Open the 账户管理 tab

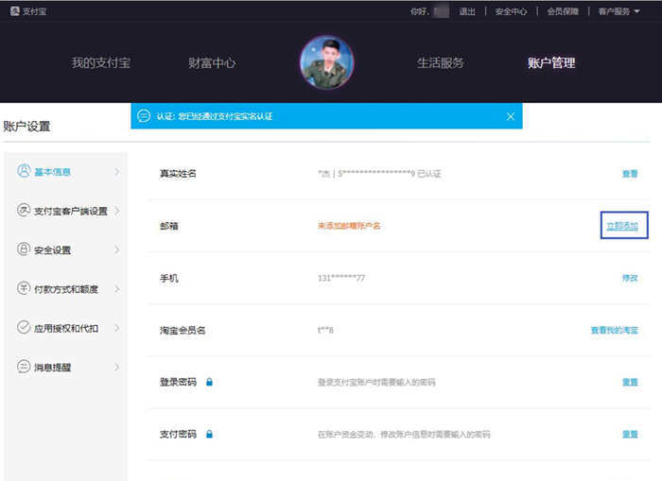point(551,63)
